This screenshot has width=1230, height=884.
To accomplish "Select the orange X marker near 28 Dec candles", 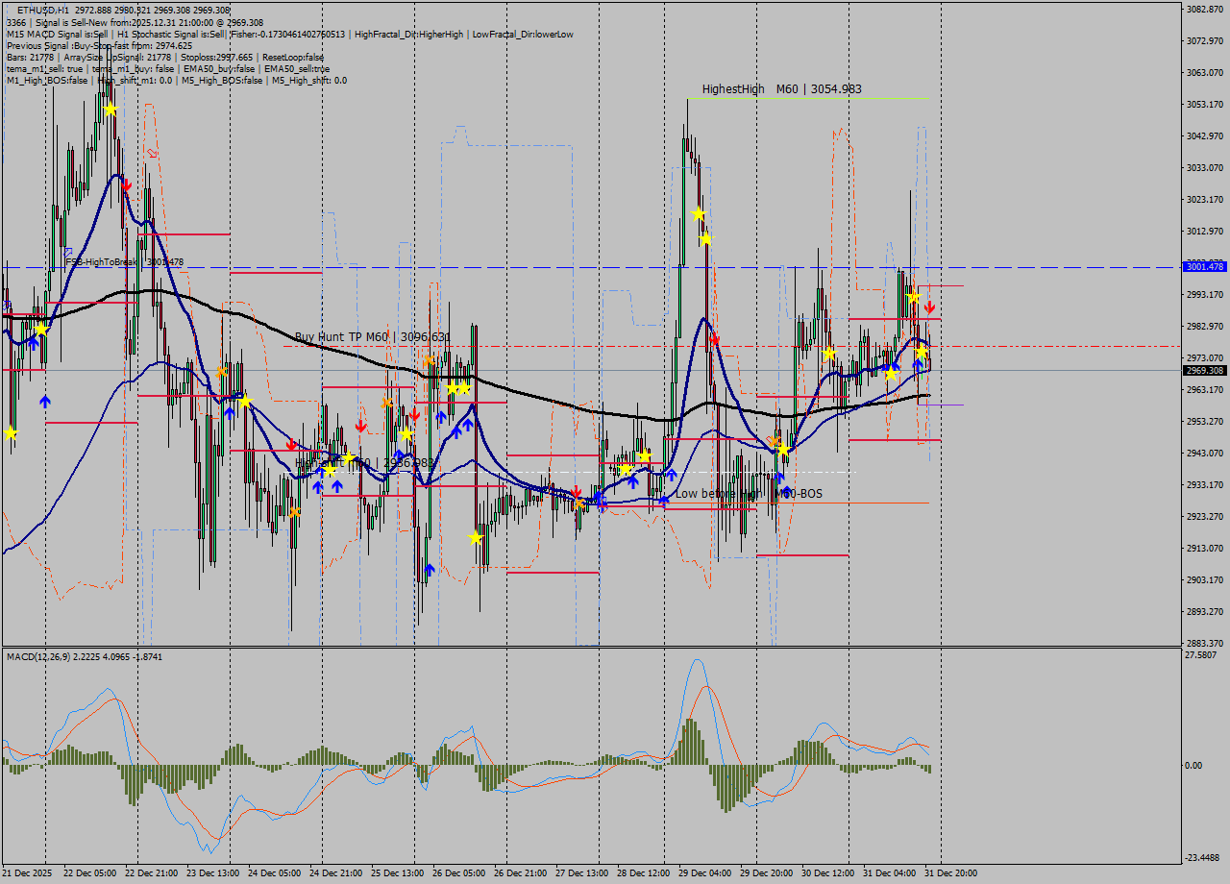I will click(579, 503).
